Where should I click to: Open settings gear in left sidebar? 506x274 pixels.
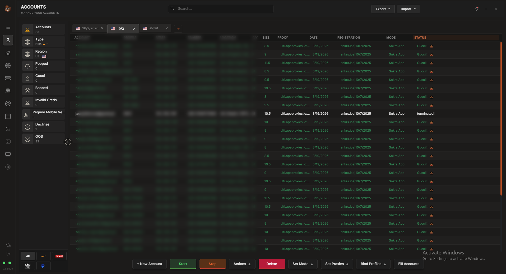[8, 167]
